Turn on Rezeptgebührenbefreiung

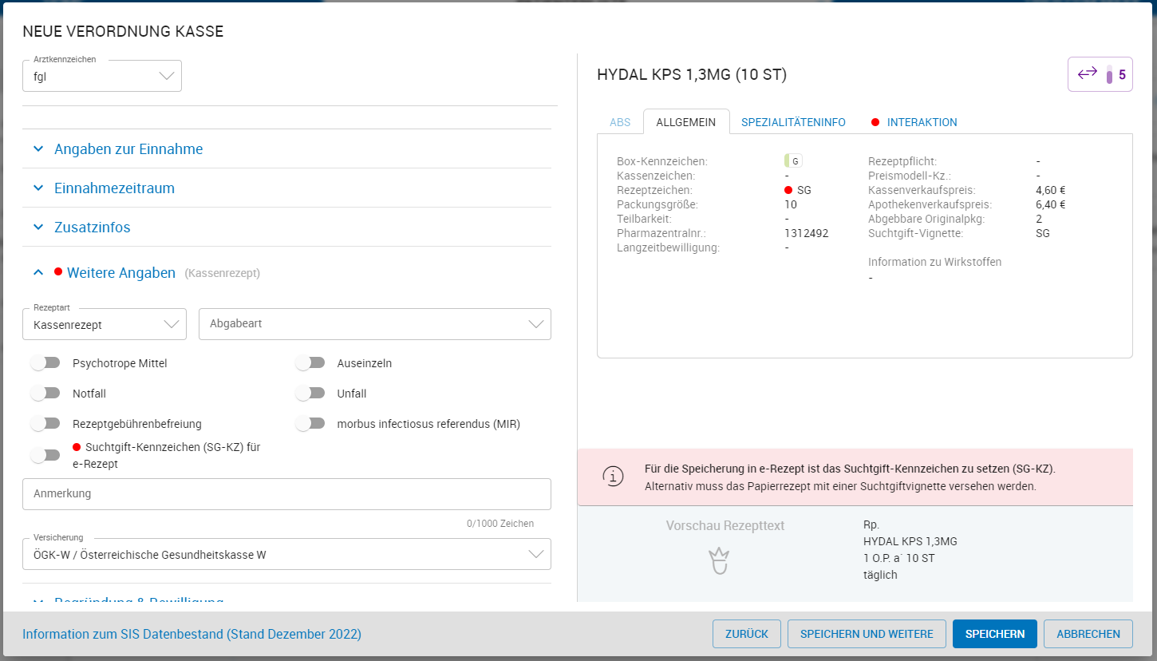45,424
